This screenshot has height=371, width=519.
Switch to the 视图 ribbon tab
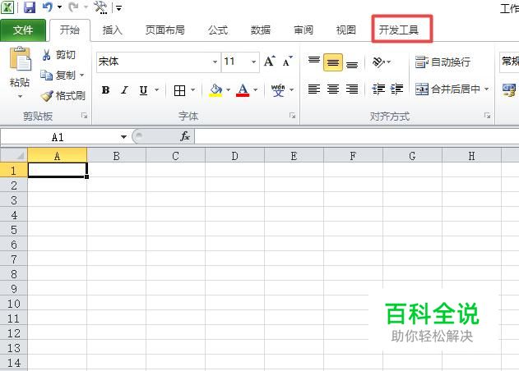pos(346,30)
